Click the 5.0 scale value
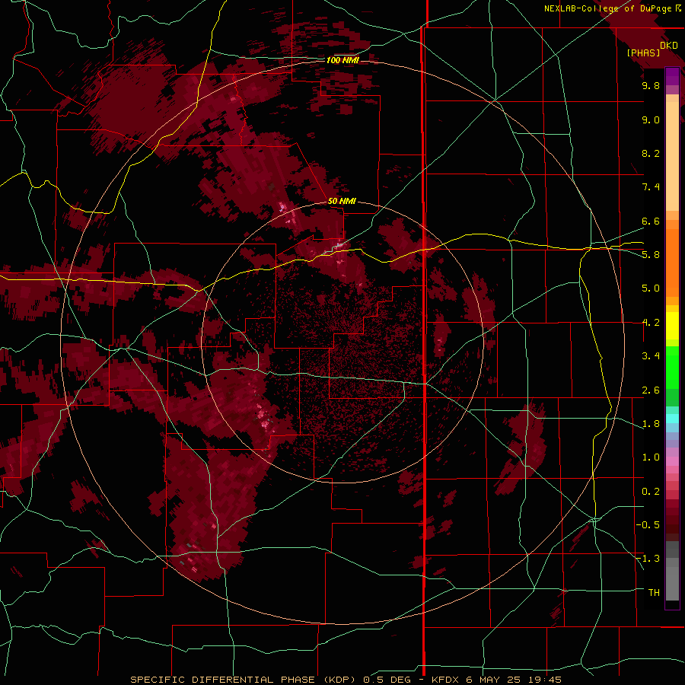The image size is (685, 685). tap(651, 288)
